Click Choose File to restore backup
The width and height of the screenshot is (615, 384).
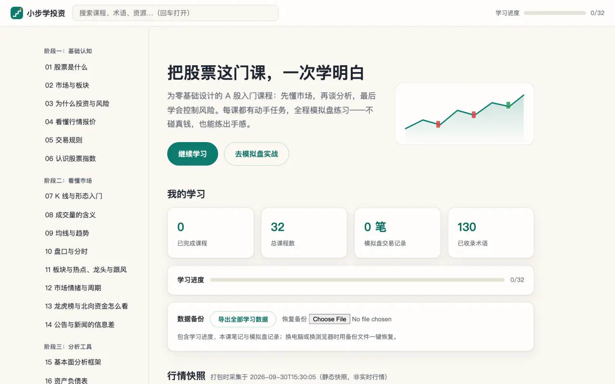tap(330, 319)
